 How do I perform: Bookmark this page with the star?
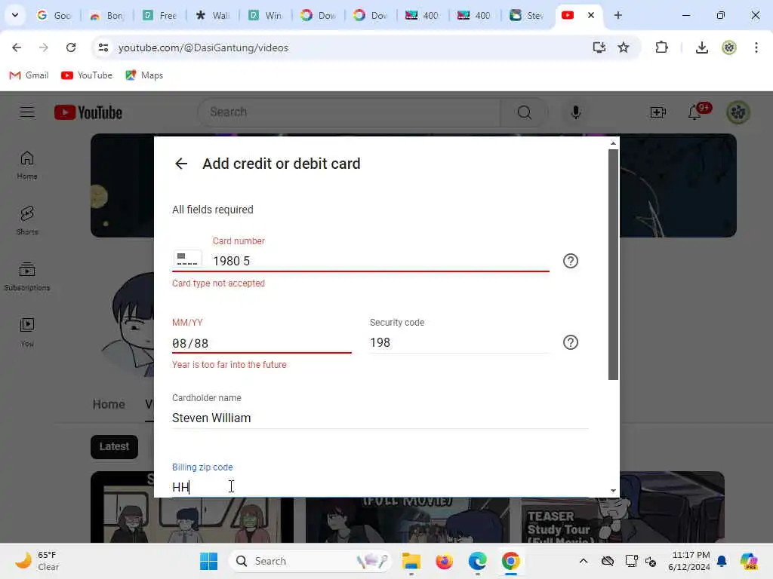(x=623, y=47)
